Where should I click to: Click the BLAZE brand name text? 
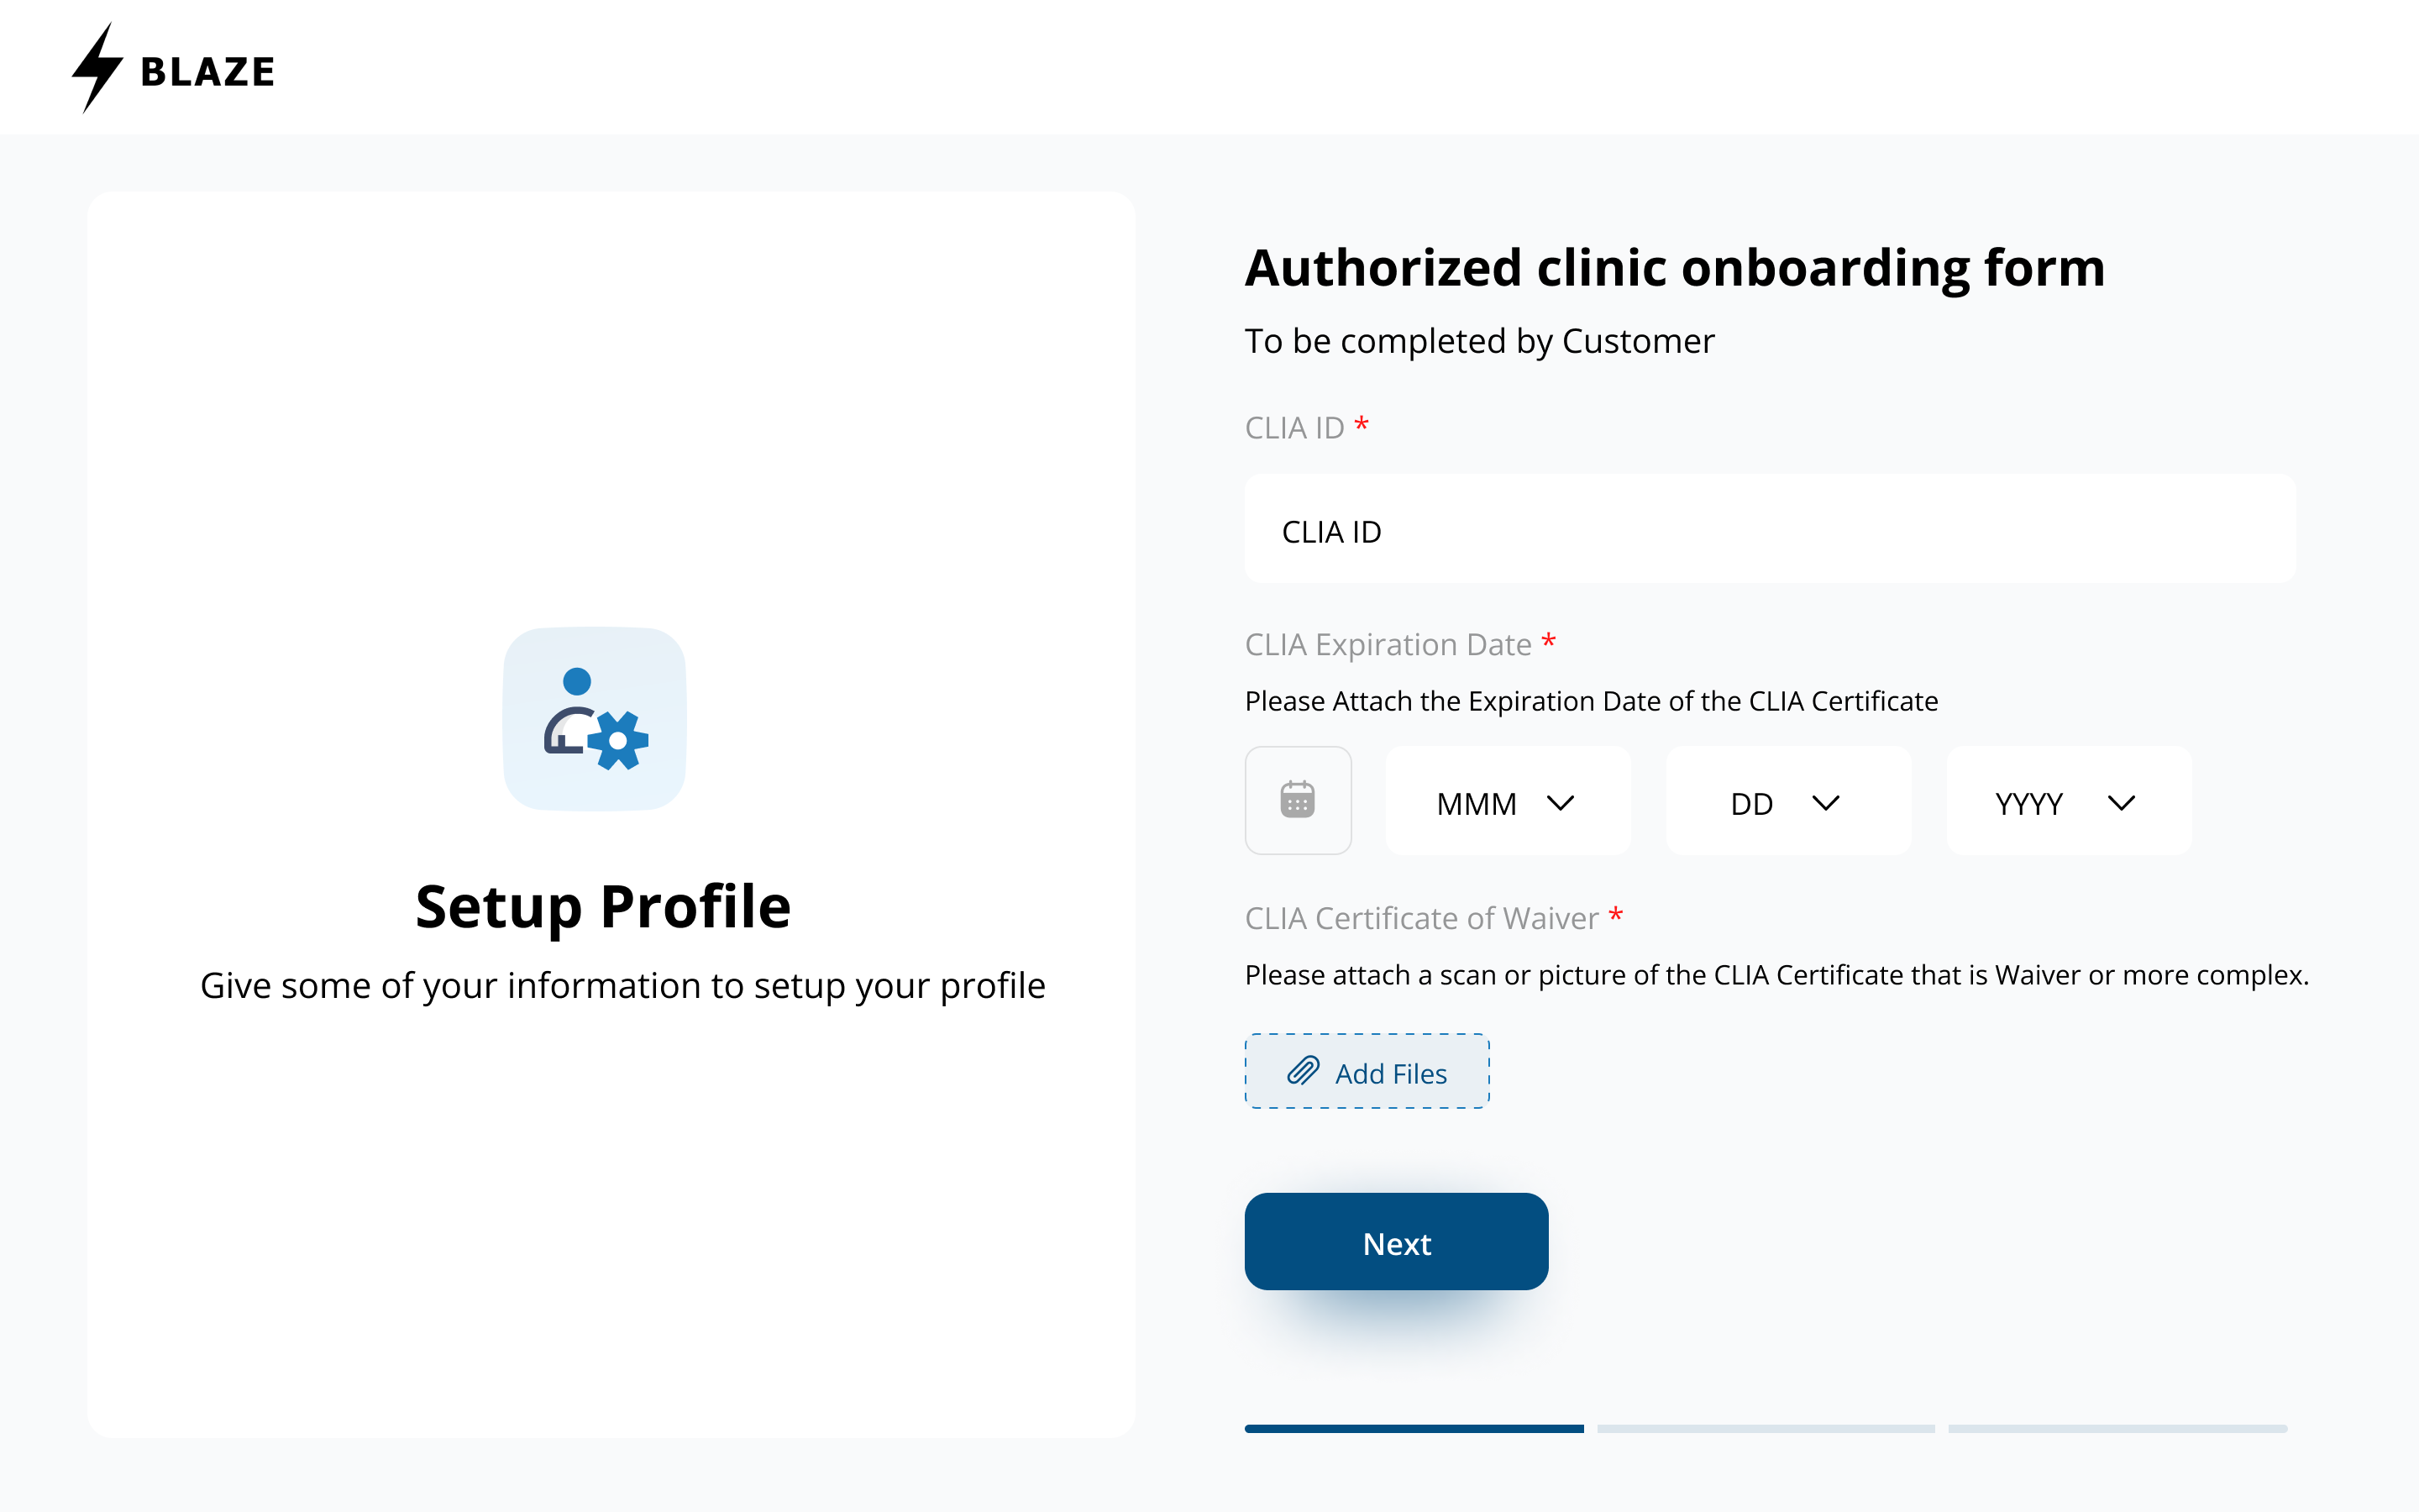click(x=208, y=72)
